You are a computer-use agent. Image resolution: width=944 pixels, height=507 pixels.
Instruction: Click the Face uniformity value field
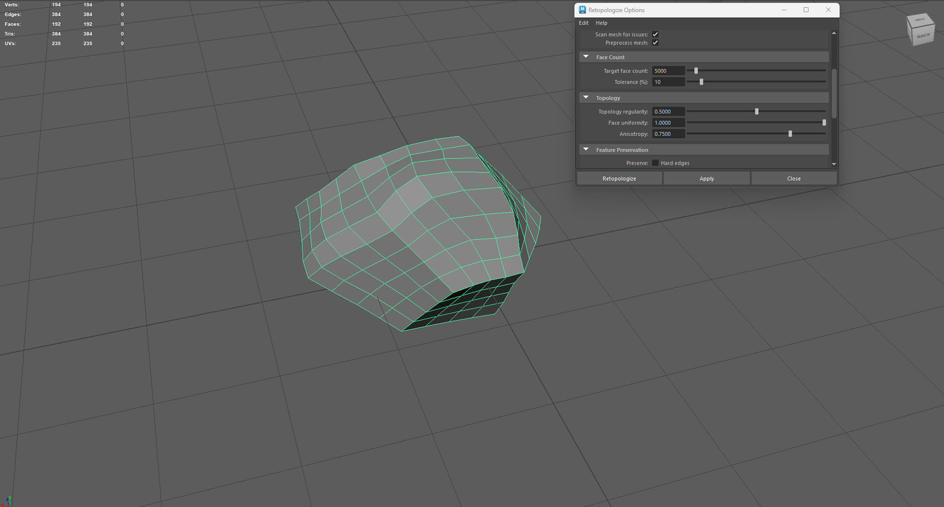coord(668,123)
